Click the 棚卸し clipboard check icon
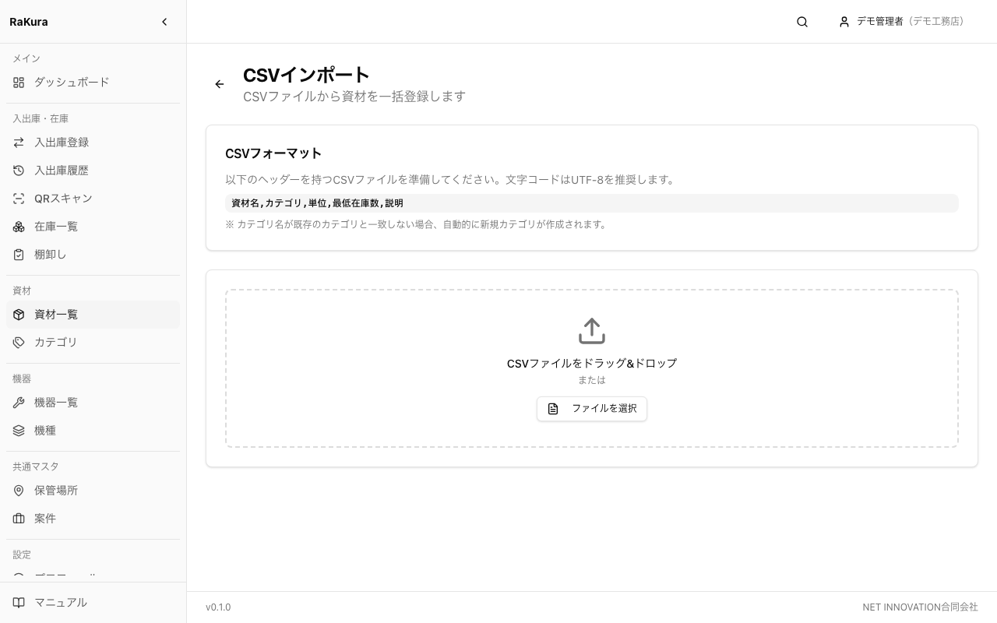 19,255
